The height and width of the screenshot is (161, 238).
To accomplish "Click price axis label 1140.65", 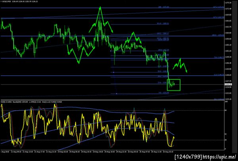I will 228,75.
